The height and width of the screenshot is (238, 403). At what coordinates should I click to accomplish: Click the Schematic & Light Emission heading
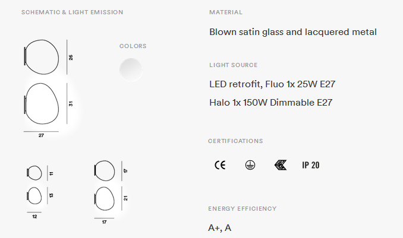point(73,12)
